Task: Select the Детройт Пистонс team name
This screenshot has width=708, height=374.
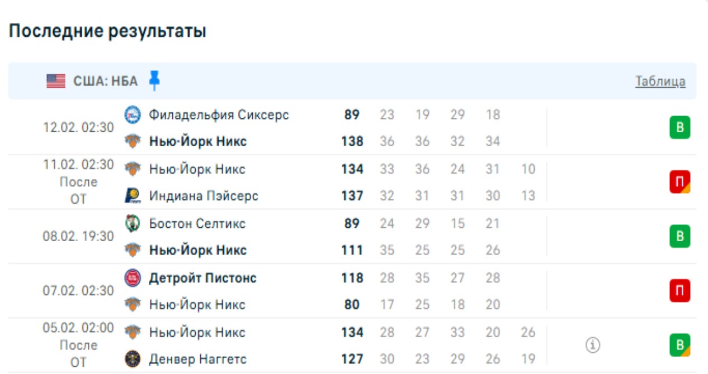Action: pos(202,278)
